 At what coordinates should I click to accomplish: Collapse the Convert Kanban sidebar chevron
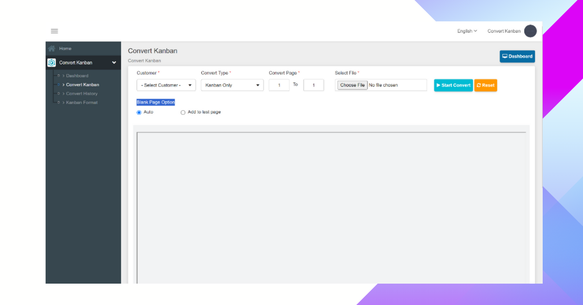[x=114, y=63]
